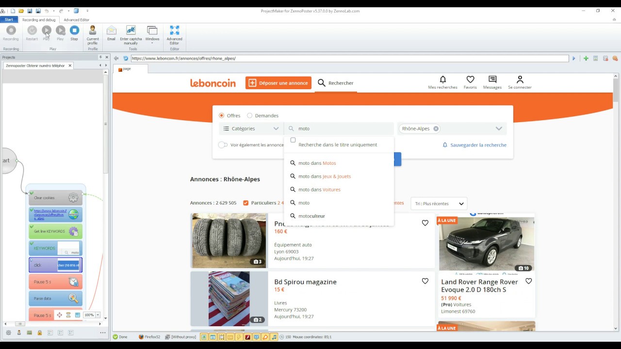
Task: Choose suggestion moto dans Jeux & Jouets
Action: [339, 176]
